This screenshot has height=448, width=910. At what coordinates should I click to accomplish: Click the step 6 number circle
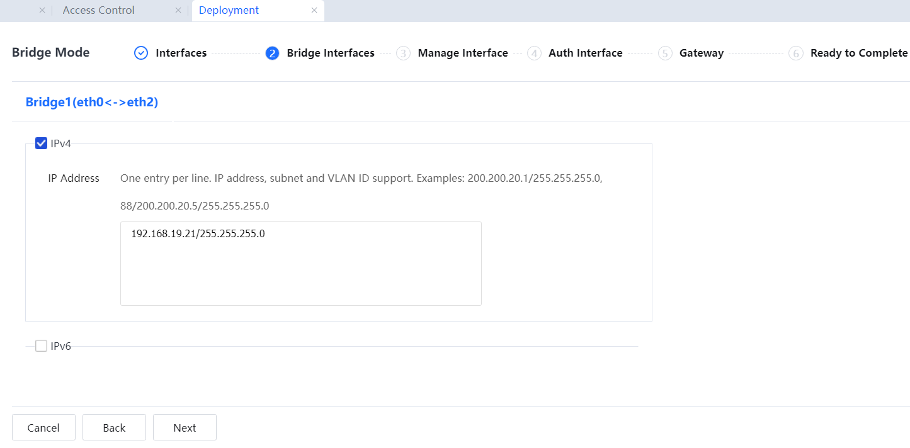796,53
